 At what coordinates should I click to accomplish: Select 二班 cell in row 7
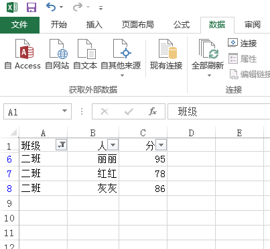pos(44,174)
